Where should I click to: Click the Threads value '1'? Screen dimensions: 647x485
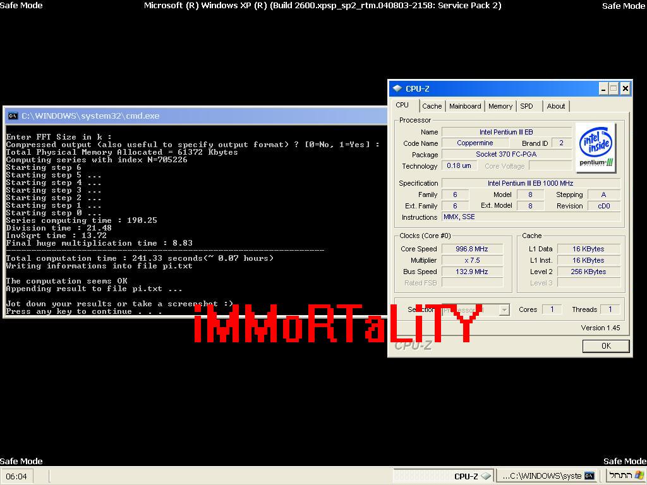pos(610,309)
